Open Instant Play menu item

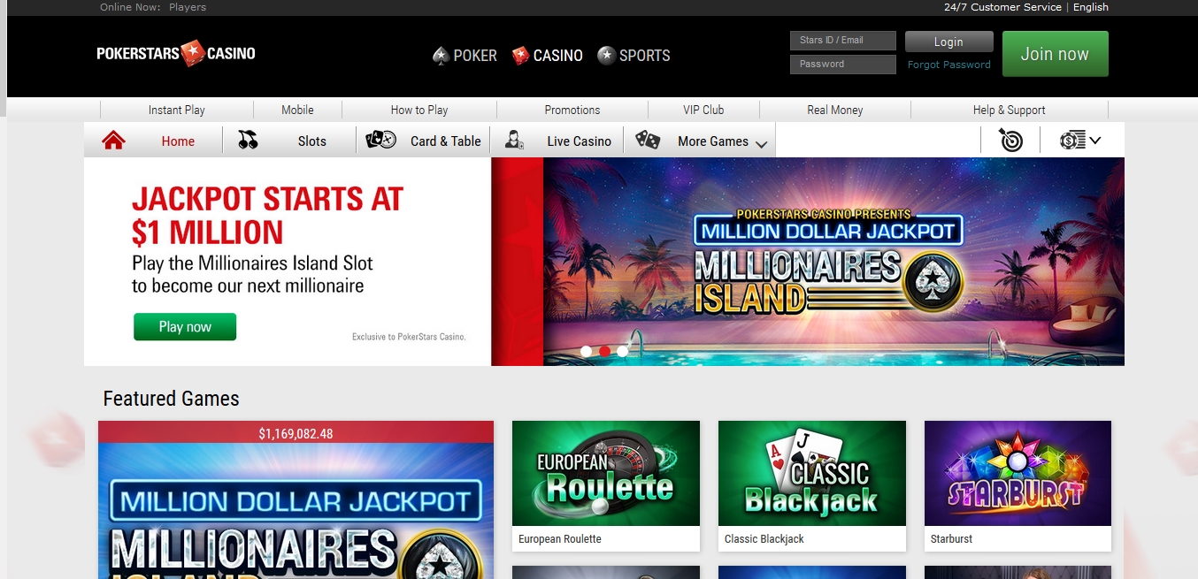(177, 110)
